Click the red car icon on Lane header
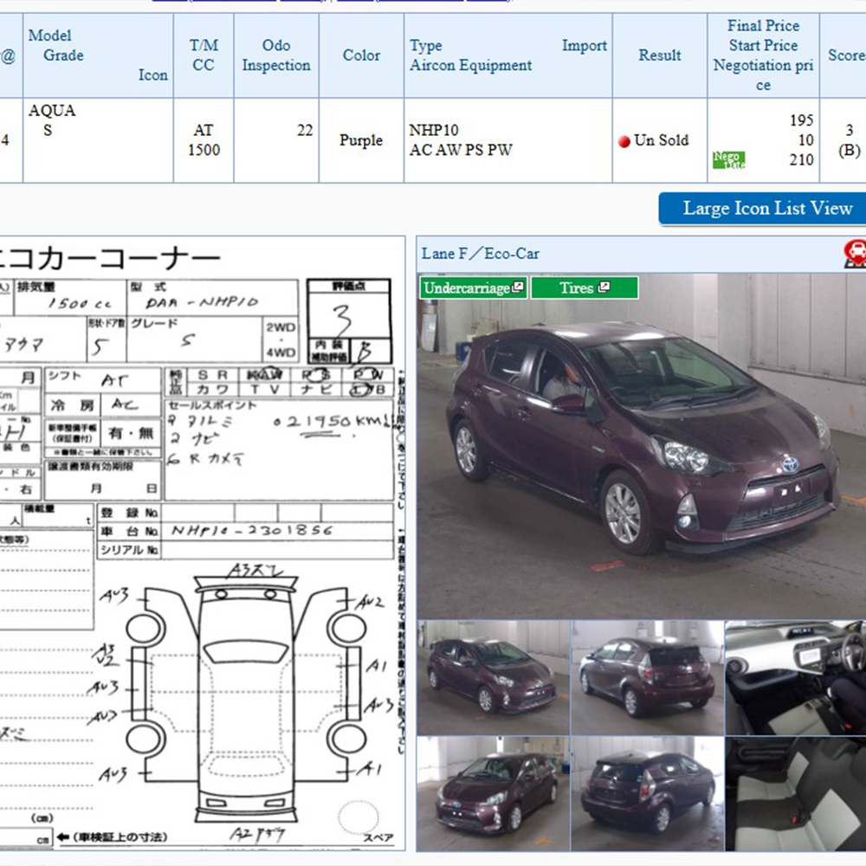The height and width of the screenshot is (866, 866). pyautogui.click(x=854, y=253)
